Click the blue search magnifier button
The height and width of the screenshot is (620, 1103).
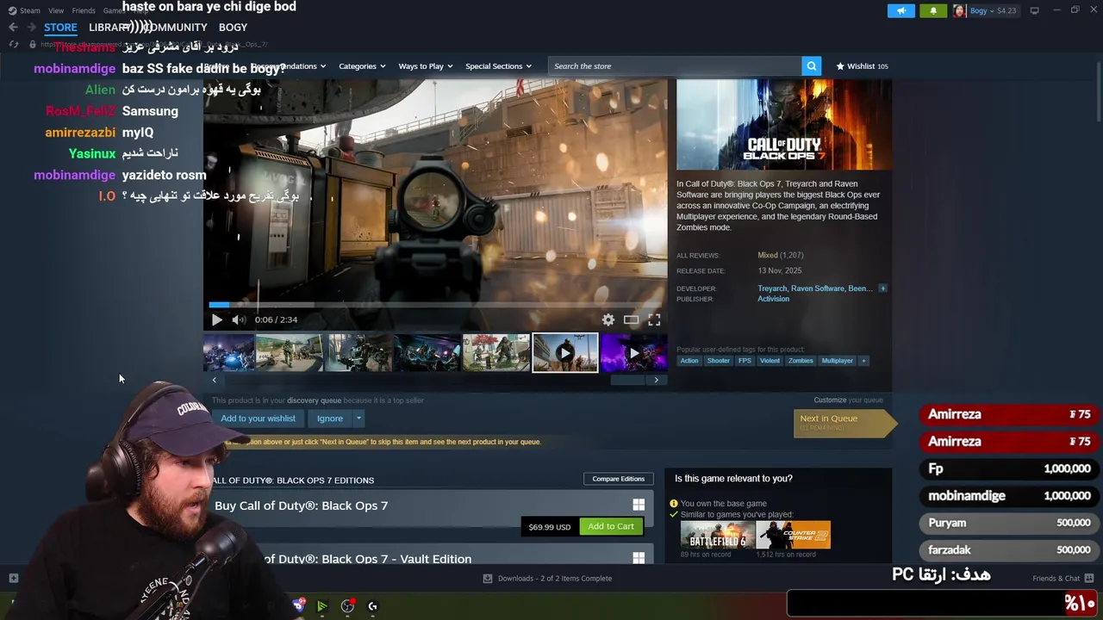coord(811,65)
